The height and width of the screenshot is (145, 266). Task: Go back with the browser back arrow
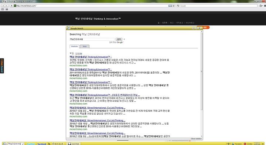click(3, 6)
